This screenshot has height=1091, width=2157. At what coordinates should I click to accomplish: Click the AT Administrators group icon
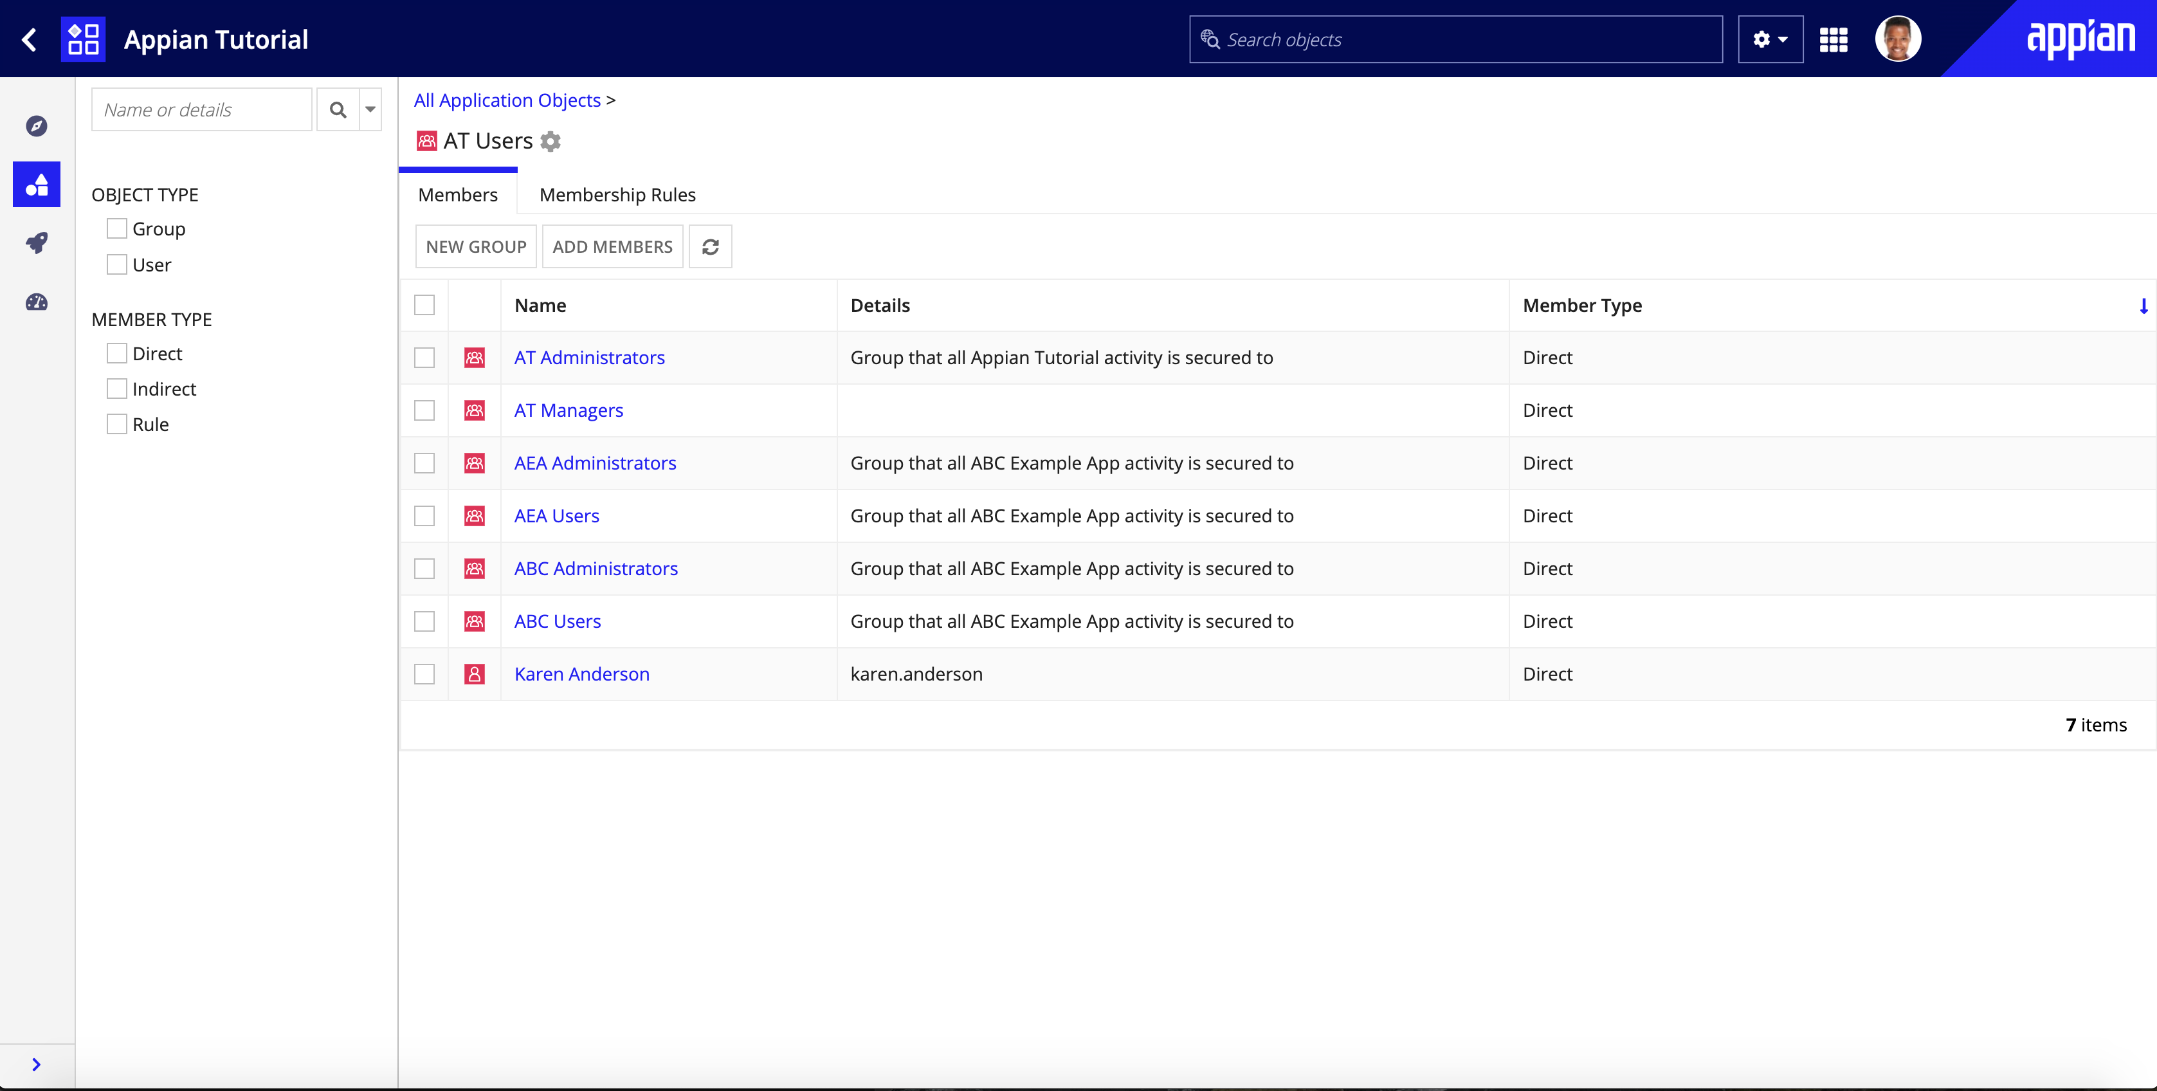(x=474, y=358)
